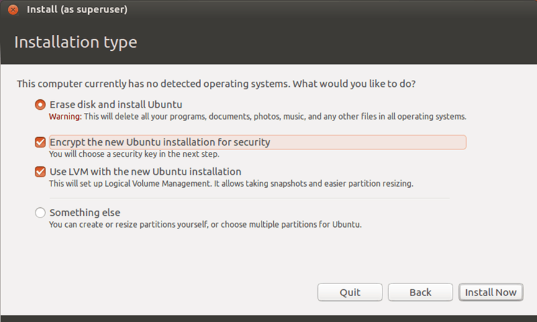Go to previous step with Back
This screenshot has width=537, height=322.
click(x=420, y=292)
